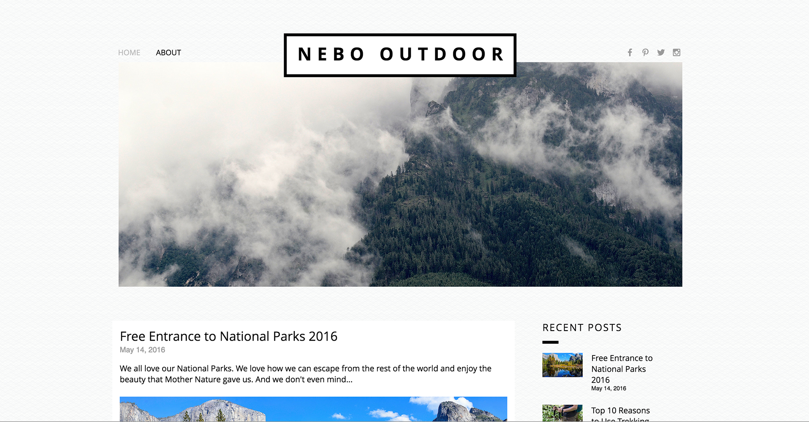809x422 pixels.
Task: Click the sidebar May 14, 2016 date
Action: (608, 388)
